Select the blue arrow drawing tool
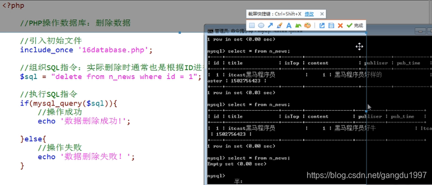Screen dimensions: 432x185 pos(270,26)
